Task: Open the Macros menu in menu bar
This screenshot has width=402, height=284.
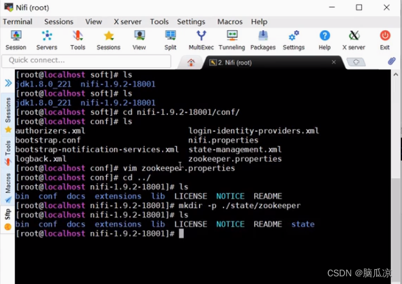Action: [x=230, y=21]
